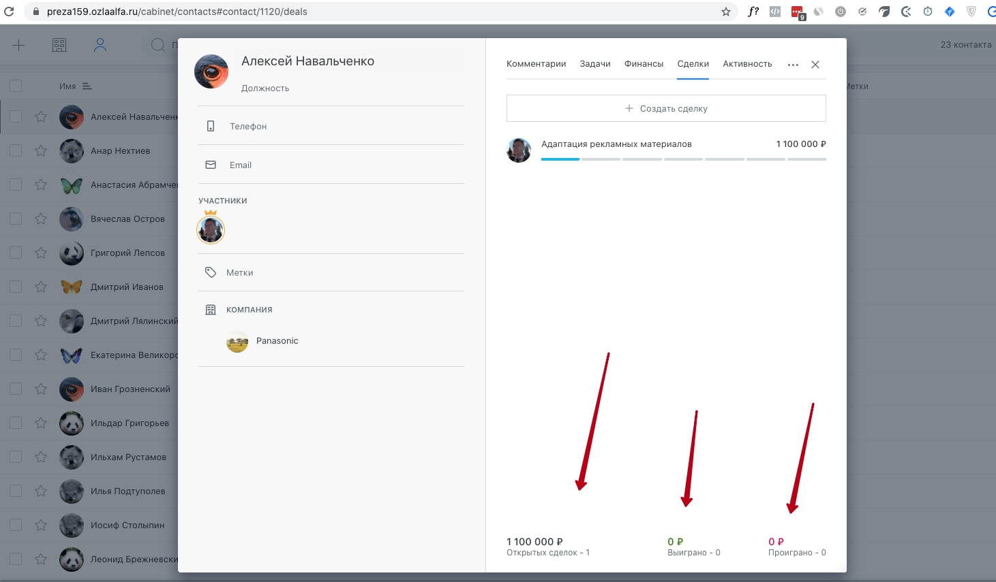Star the Илья Подтуполев contact
The height and width of the screenshot is (582, 996).
41,491
